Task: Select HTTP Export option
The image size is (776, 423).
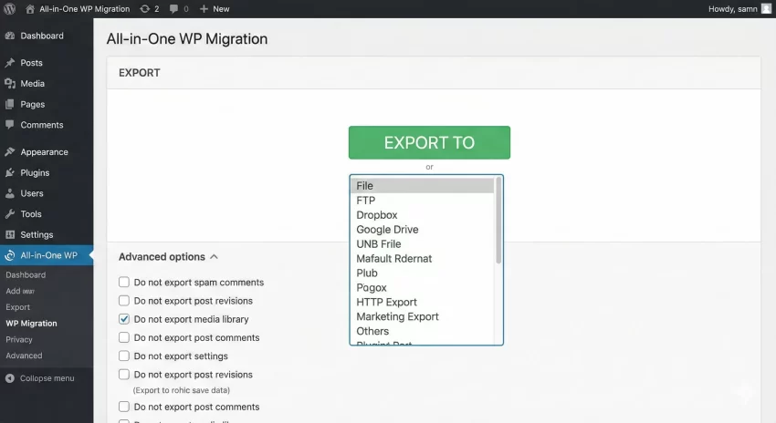Action: 422,302
